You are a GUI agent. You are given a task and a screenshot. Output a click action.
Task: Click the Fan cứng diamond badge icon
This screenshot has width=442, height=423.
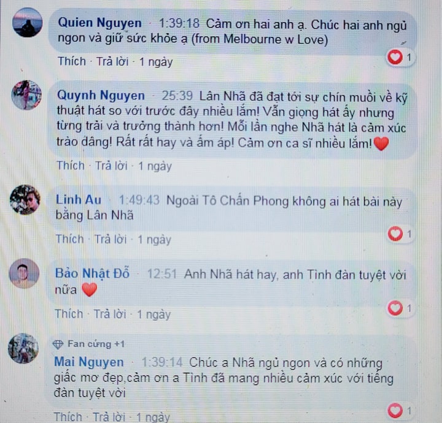click(x=58, y=344)
